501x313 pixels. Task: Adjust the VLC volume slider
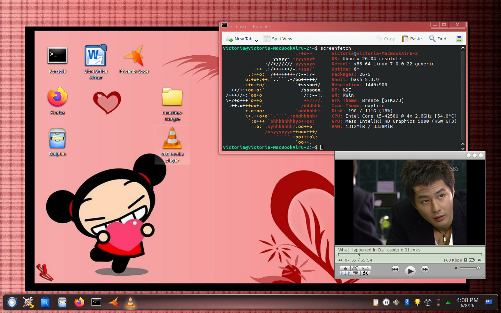[x=470, y=268]
